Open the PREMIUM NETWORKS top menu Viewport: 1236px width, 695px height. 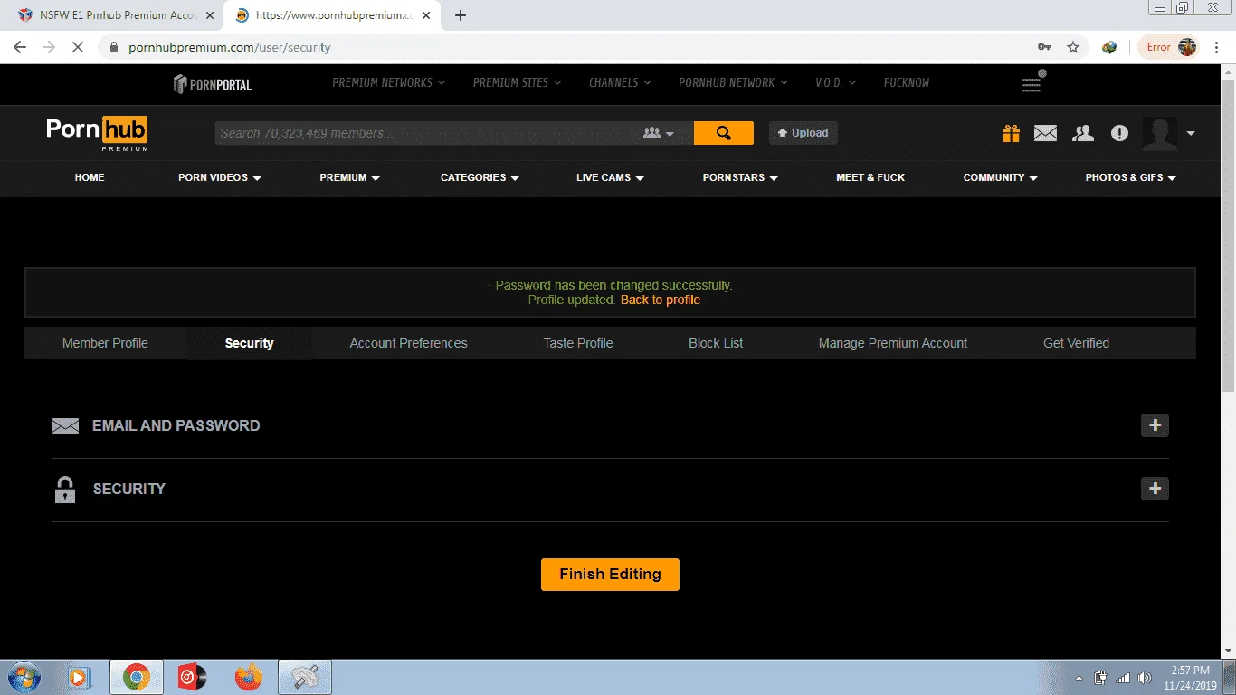click(x=389, y=82)
